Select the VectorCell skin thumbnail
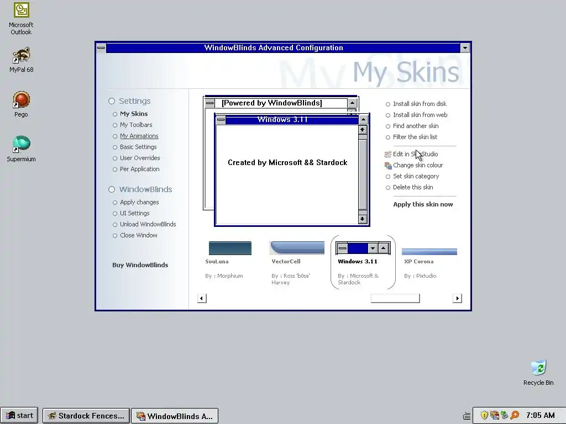Screen dimensions: 566x424 pyautogui.click(x=297, y=248)
